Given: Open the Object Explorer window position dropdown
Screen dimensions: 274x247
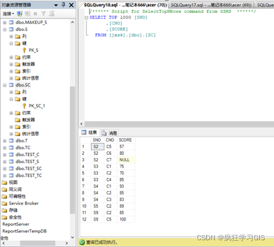Looking at the screenshot, I should point(56,5).
